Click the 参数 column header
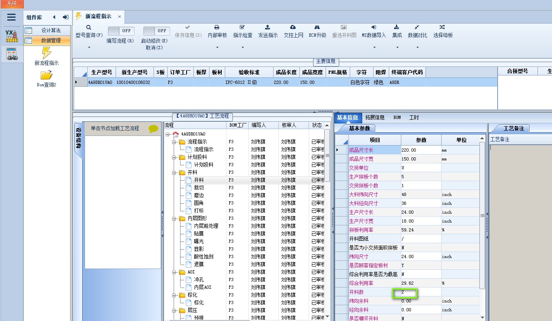552x321 pixels. (421, 140)
